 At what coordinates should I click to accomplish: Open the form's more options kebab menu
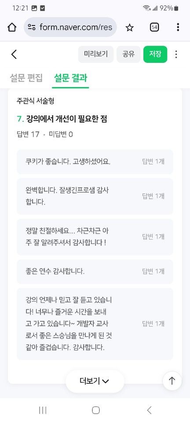pyautogui.click(x=176, y=55)
